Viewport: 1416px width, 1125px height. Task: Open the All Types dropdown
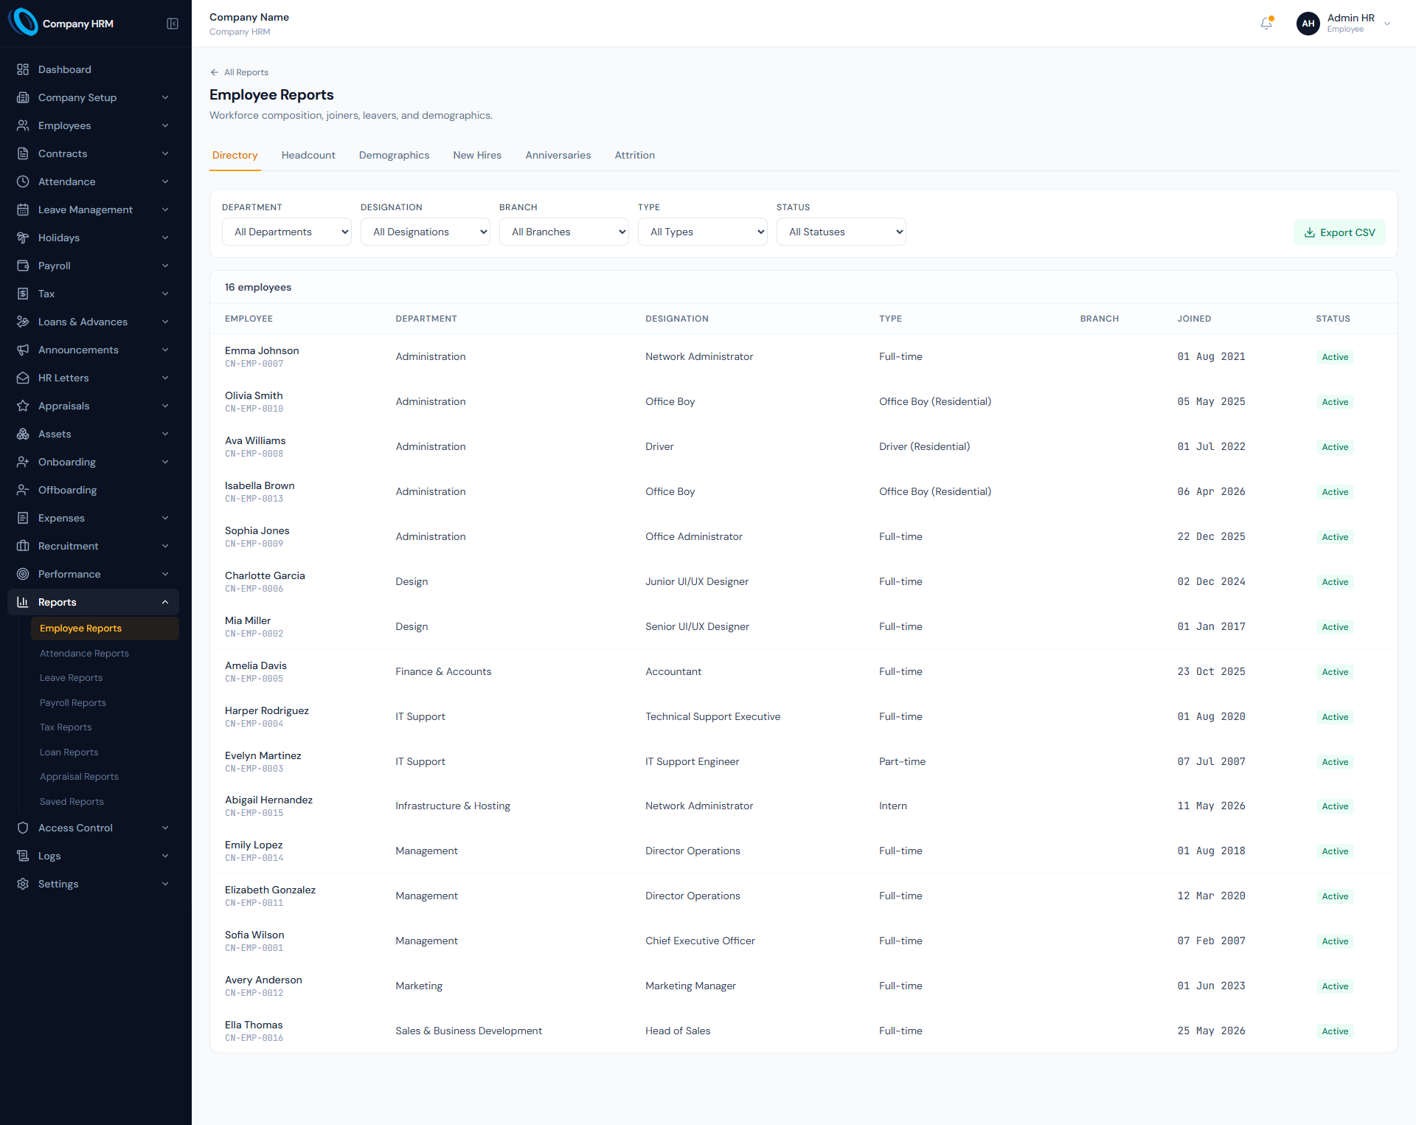click(x=703, y=232)
